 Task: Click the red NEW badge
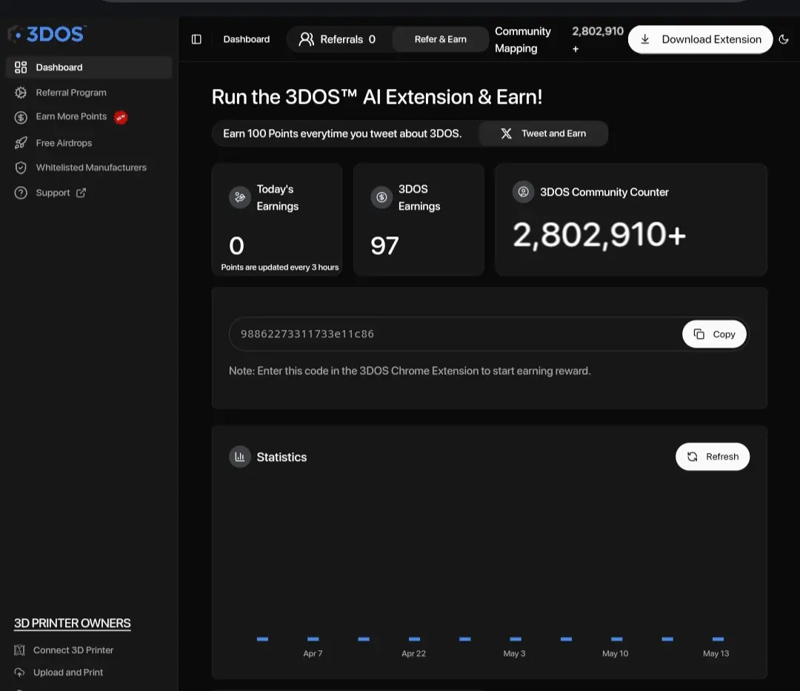pyautogui.click(x=121, y=117)
